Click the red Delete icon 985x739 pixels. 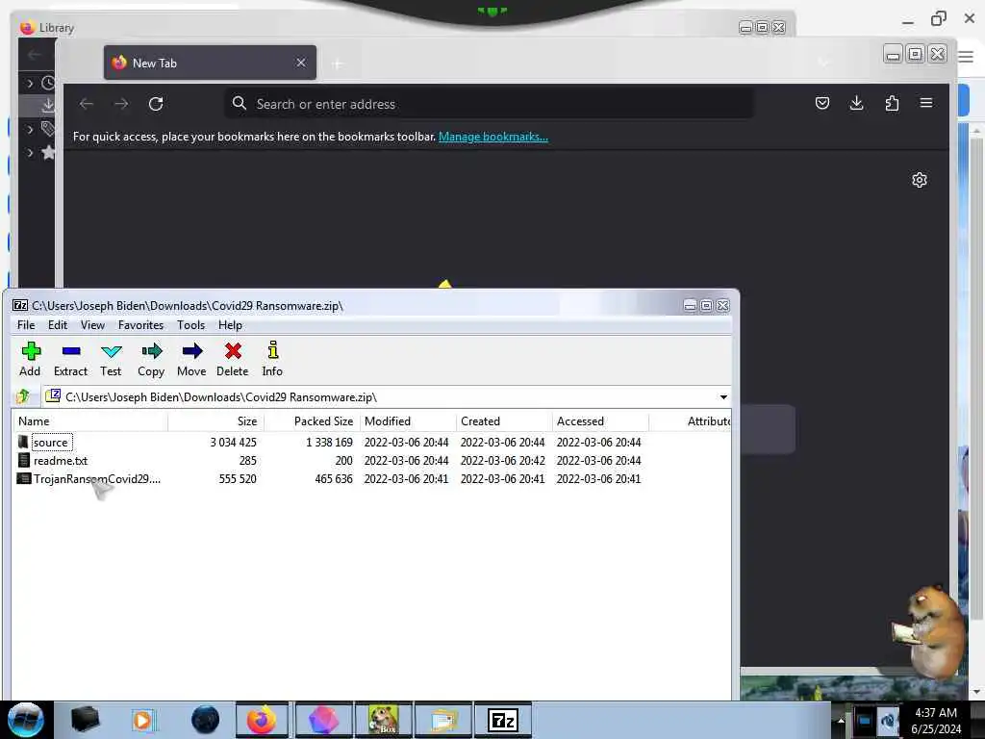(x=233, y=360)
